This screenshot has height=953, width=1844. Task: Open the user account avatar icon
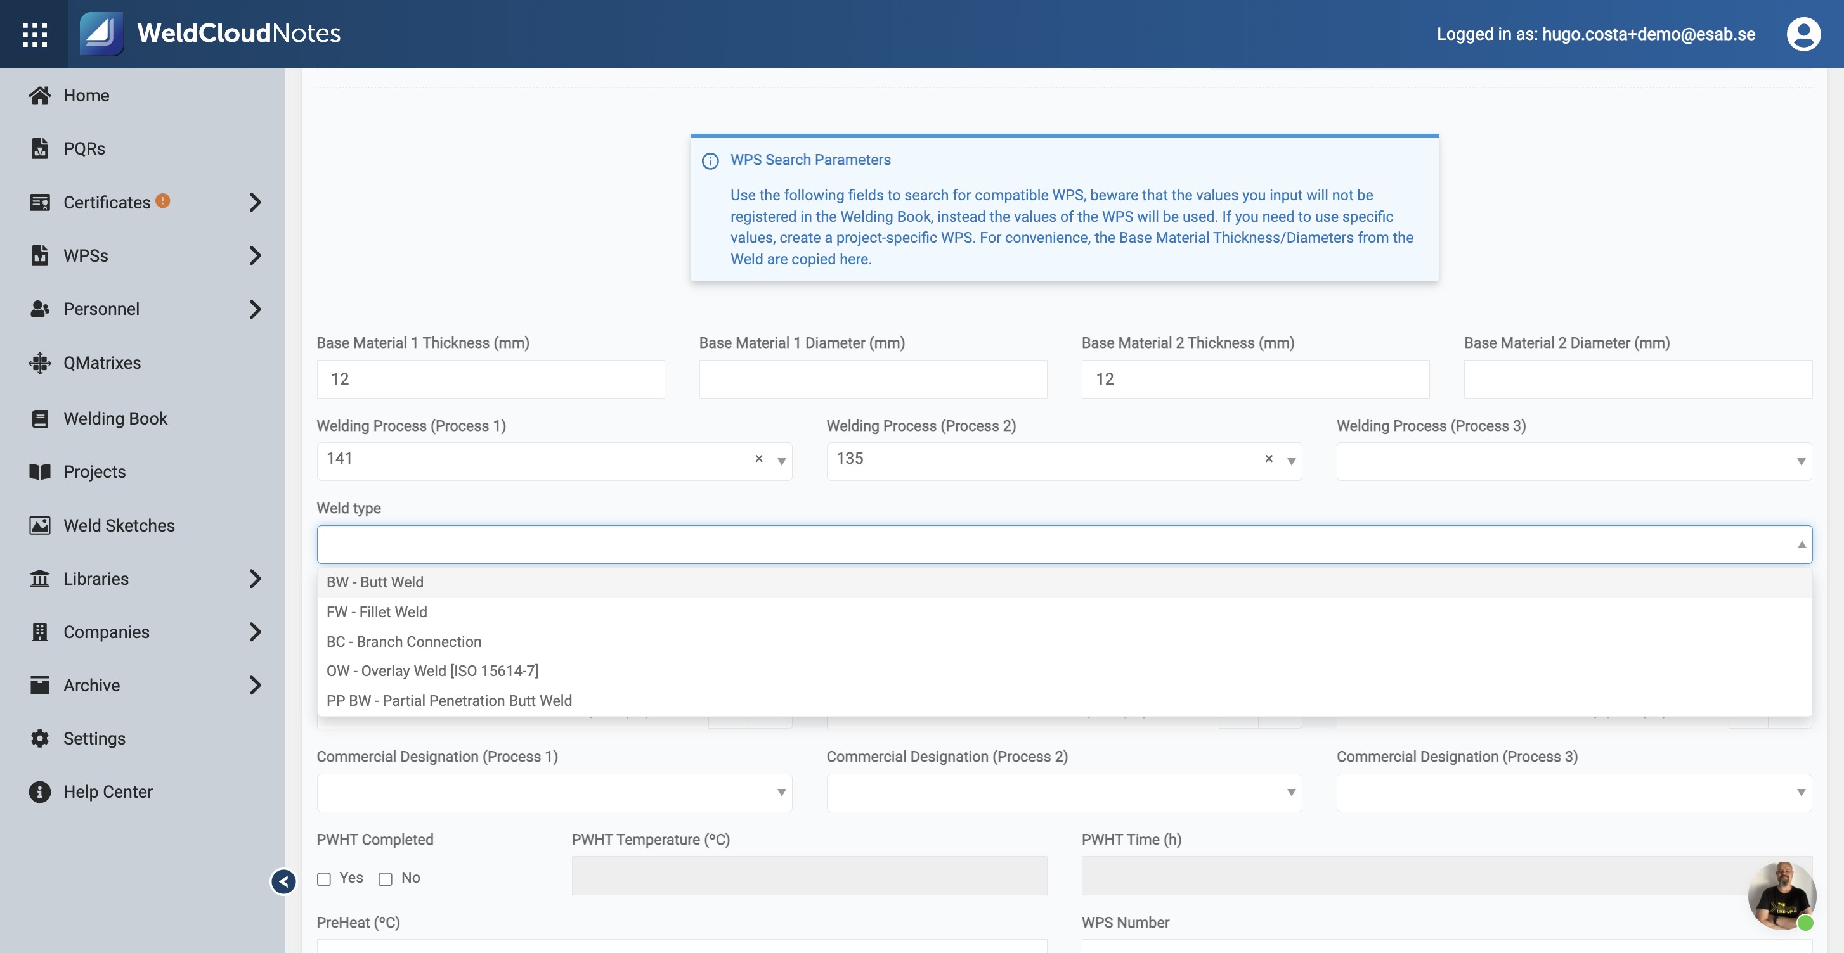pos(1803,34)
